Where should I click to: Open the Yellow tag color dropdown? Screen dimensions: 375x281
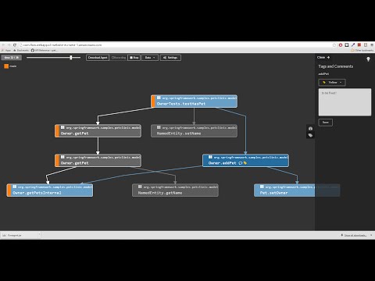[332, 83]
